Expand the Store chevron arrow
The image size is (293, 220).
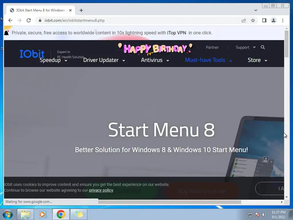tap(266, 61)
